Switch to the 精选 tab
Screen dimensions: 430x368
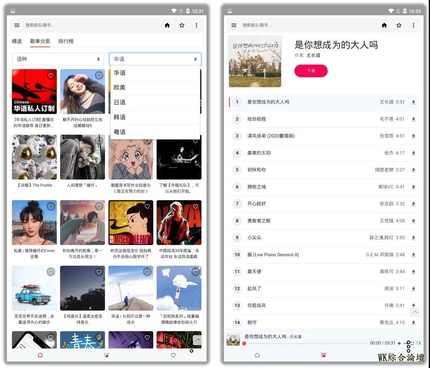pos(17,41)
